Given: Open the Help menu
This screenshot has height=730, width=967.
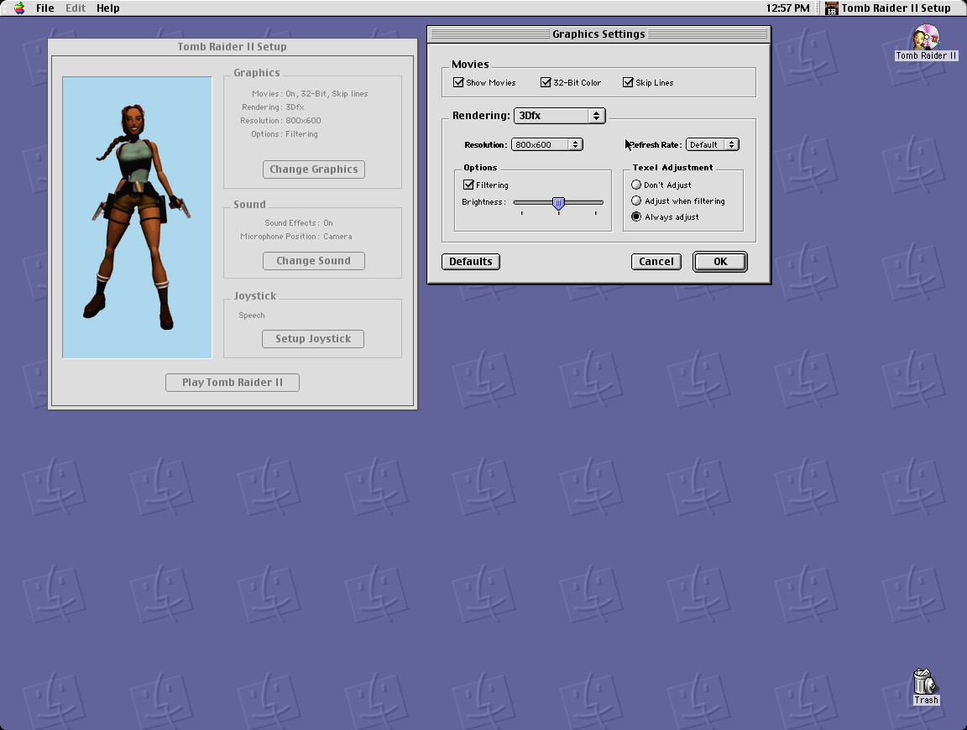Looking at the screenshot, I should pyautogui.click(x=108, y=8).
